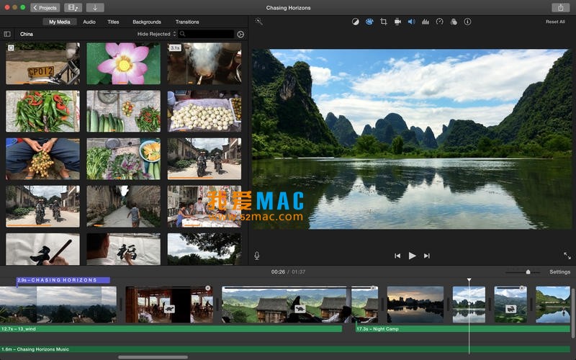576x360 pixels.
Task: Select the Night Camp audio clip
Action: tap(463, 329)
